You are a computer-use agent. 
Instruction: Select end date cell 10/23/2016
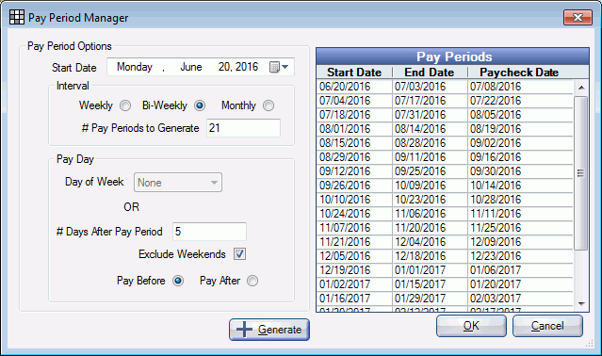(430, 200)
